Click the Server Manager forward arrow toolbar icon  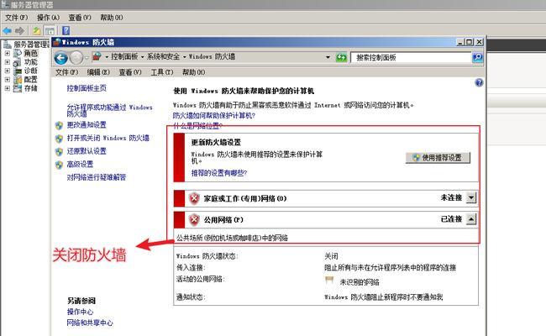[19, 30]
